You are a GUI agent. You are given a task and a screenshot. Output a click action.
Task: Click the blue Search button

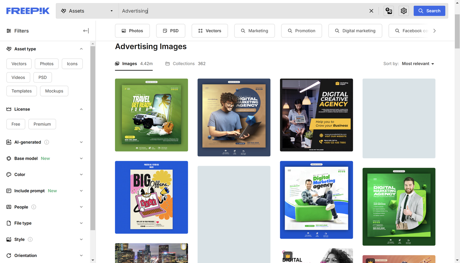click(x=429, y=11)
